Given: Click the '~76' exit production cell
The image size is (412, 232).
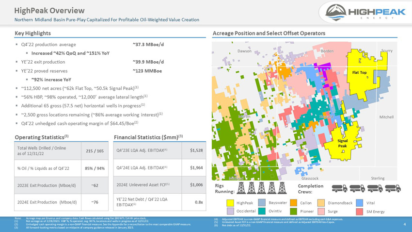Looking at the screenshot, I should click(95, 202).
